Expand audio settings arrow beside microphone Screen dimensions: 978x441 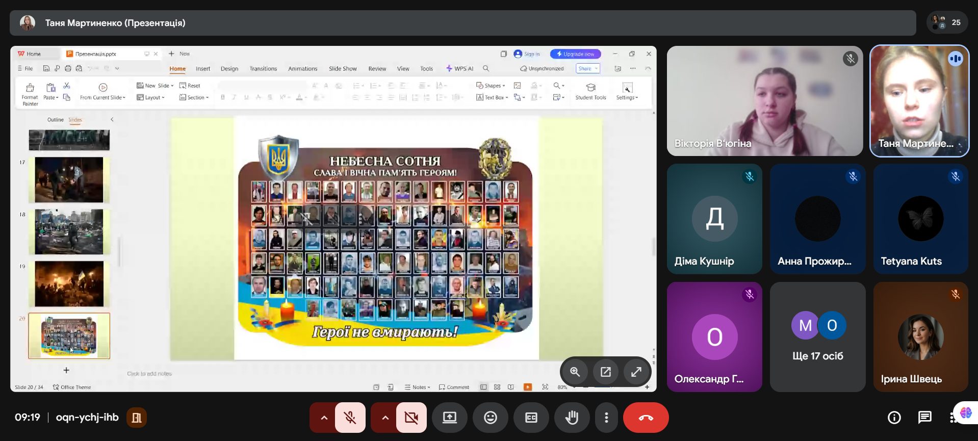click(x=324, y=418)
